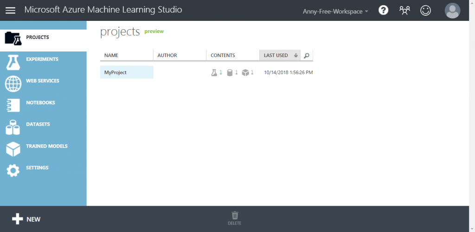Open the WEB SERVICES section label
This screenshot has width=475, height=232.
43,81
